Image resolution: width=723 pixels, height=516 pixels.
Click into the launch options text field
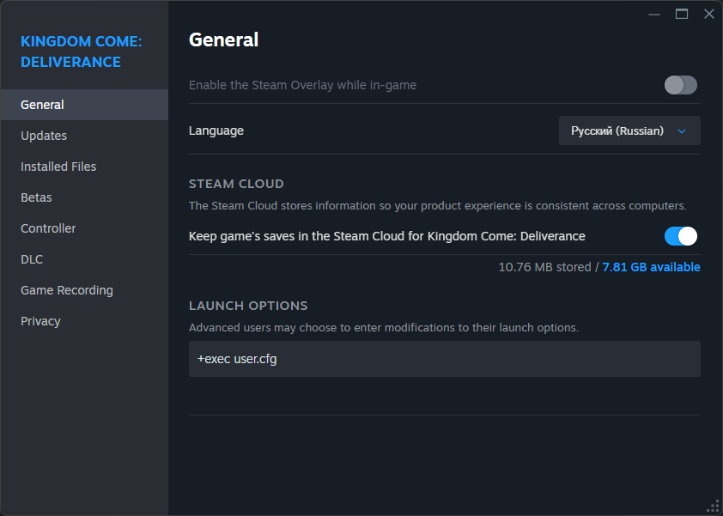click(445, 359)
